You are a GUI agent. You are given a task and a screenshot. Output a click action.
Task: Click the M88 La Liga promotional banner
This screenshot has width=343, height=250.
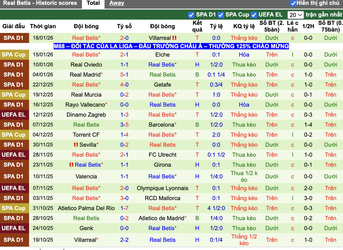click(x=171, y=46)
